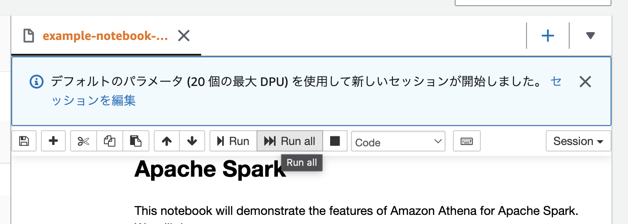Run the current cell
This screenshot has width=628, height=224.
pos(233,141)
